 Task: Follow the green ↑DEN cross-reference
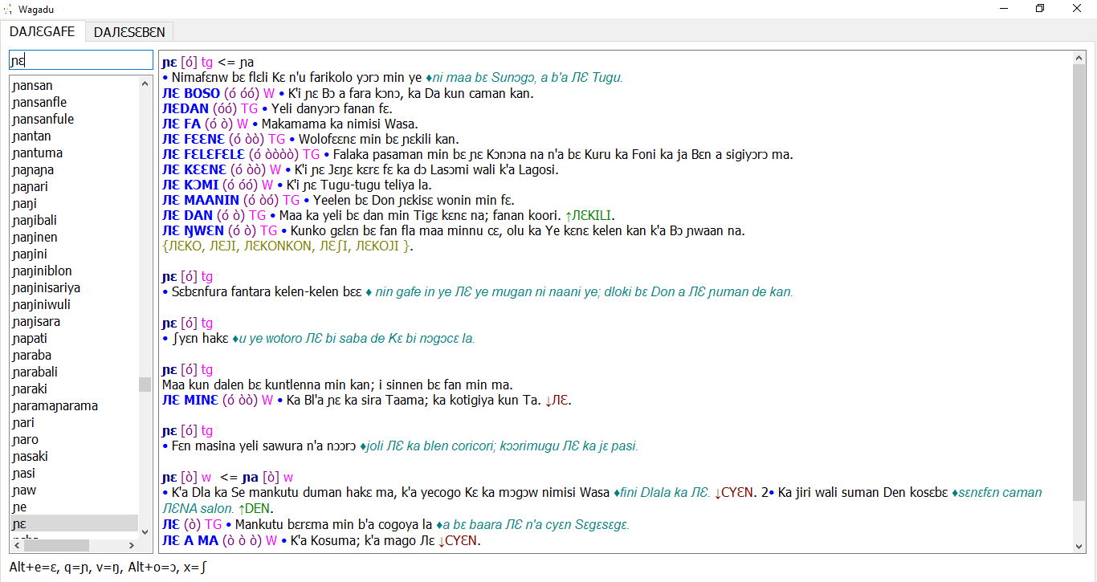click(254, 509)
